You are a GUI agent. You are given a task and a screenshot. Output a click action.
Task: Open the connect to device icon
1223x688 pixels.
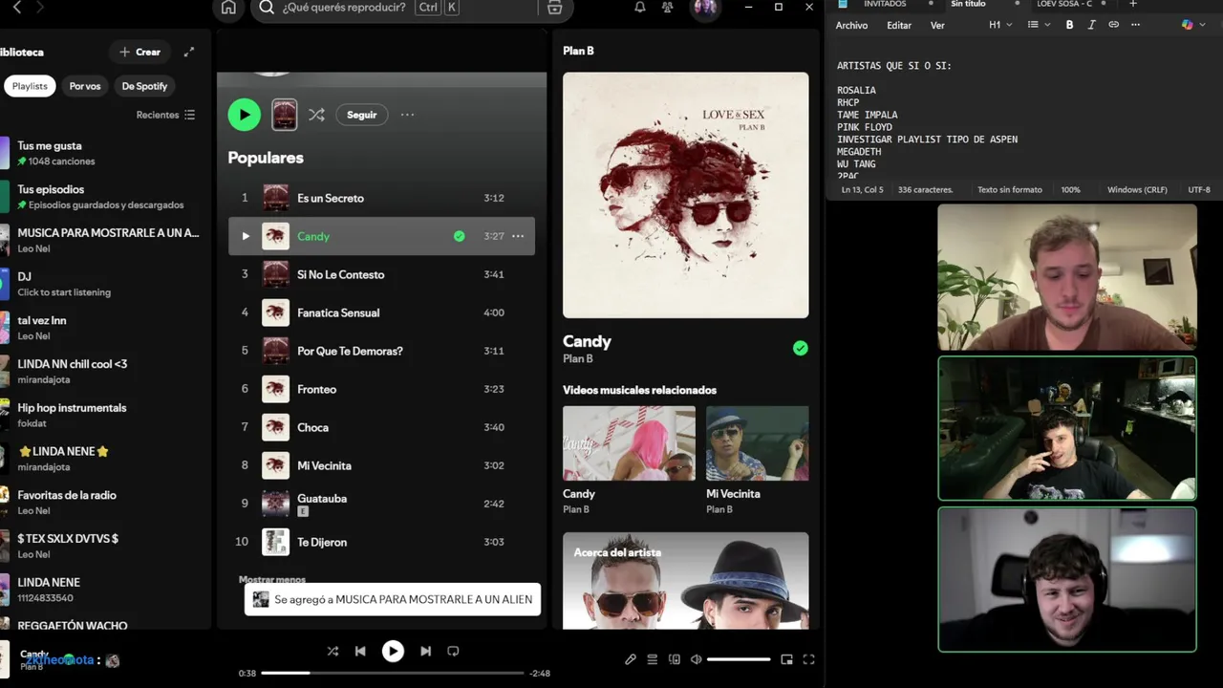(x=675, y=658)
